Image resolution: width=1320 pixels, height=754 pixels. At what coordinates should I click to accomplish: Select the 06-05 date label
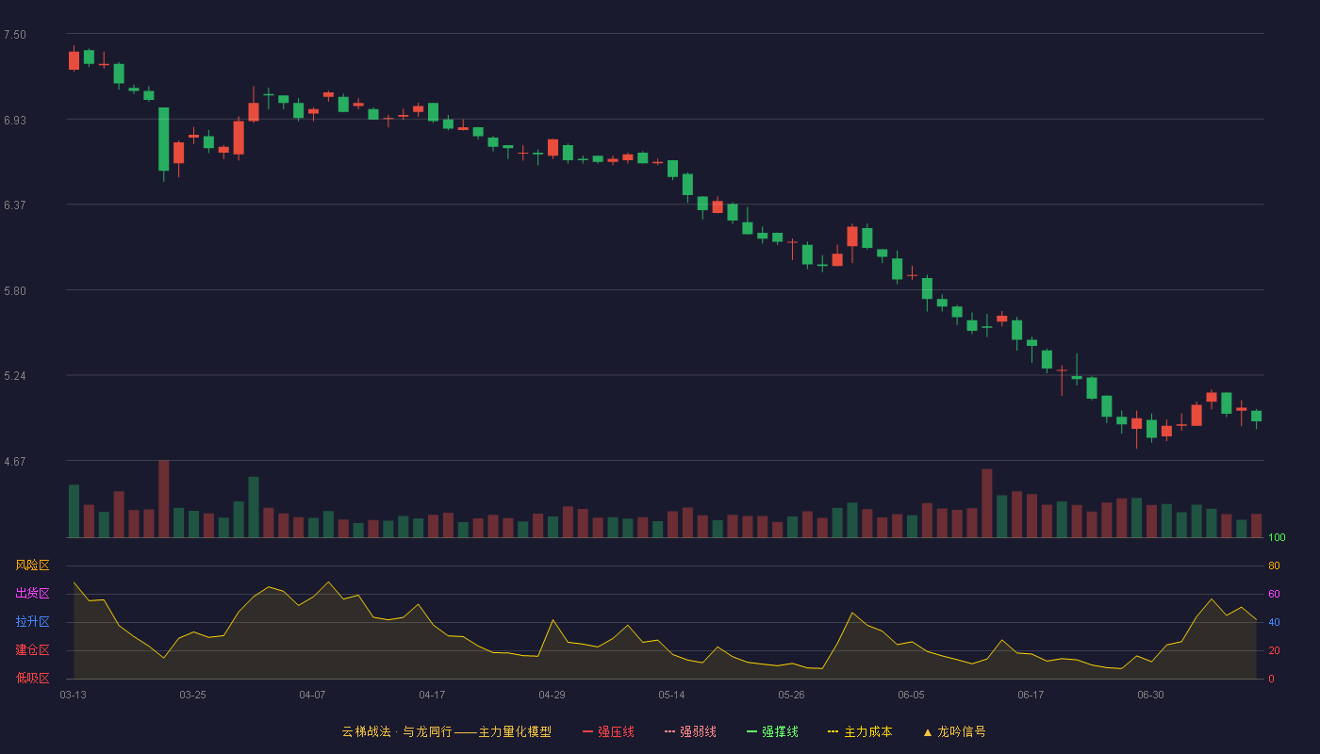(911, 695)
